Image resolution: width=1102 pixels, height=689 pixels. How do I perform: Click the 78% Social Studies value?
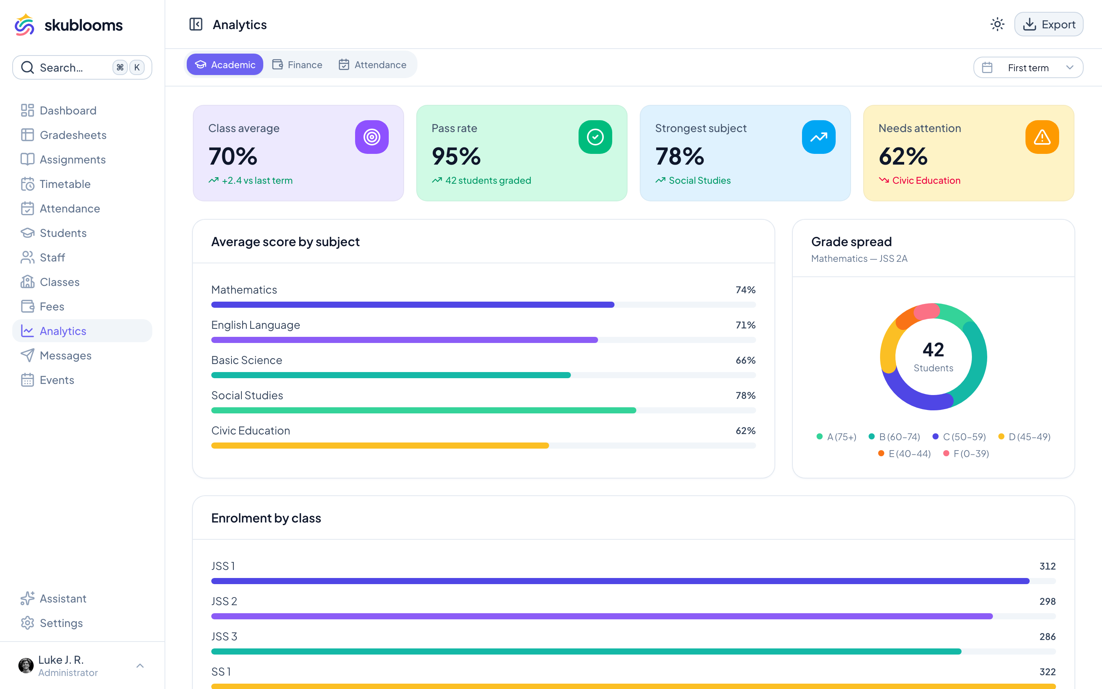click(745, 395)
